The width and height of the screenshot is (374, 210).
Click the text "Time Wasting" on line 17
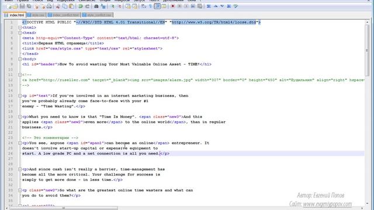[57, 106]
